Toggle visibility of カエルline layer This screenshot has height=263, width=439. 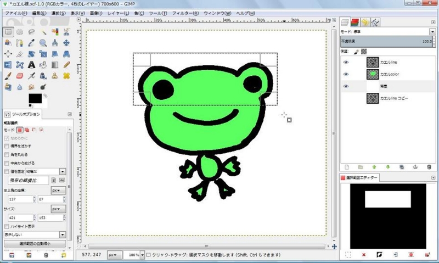tap(346, 62)
